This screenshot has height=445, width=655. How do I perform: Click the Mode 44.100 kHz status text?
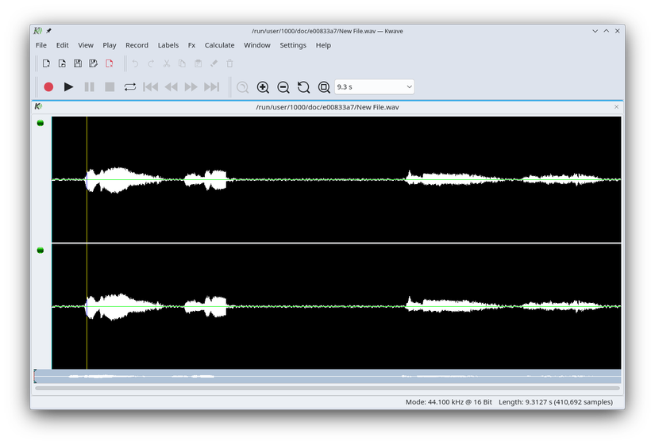pos(449,402)
